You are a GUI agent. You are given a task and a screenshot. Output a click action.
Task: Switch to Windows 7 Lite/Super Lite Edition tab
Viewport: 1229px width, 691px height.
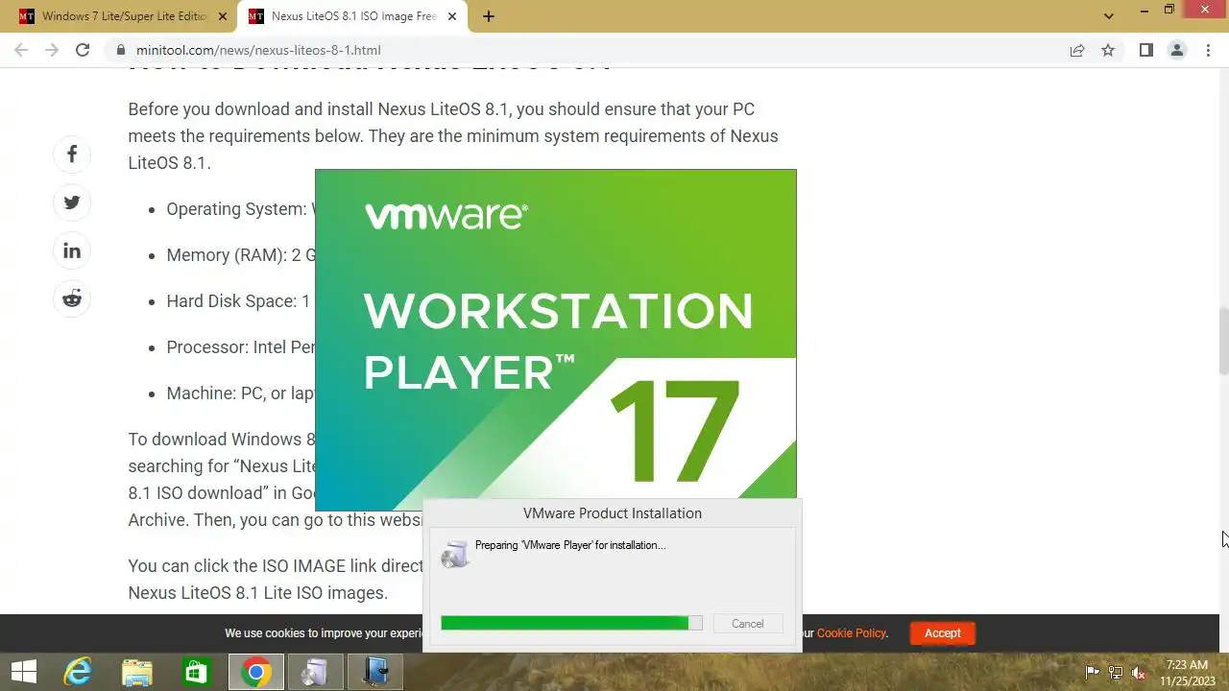[x=122, y=16]
